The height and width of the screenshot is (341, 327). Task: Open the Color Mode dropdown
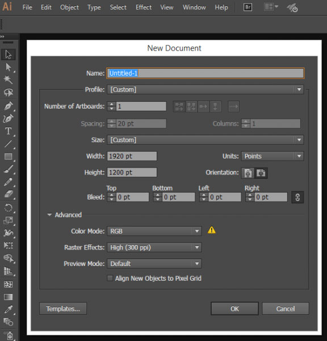(154, 231)
